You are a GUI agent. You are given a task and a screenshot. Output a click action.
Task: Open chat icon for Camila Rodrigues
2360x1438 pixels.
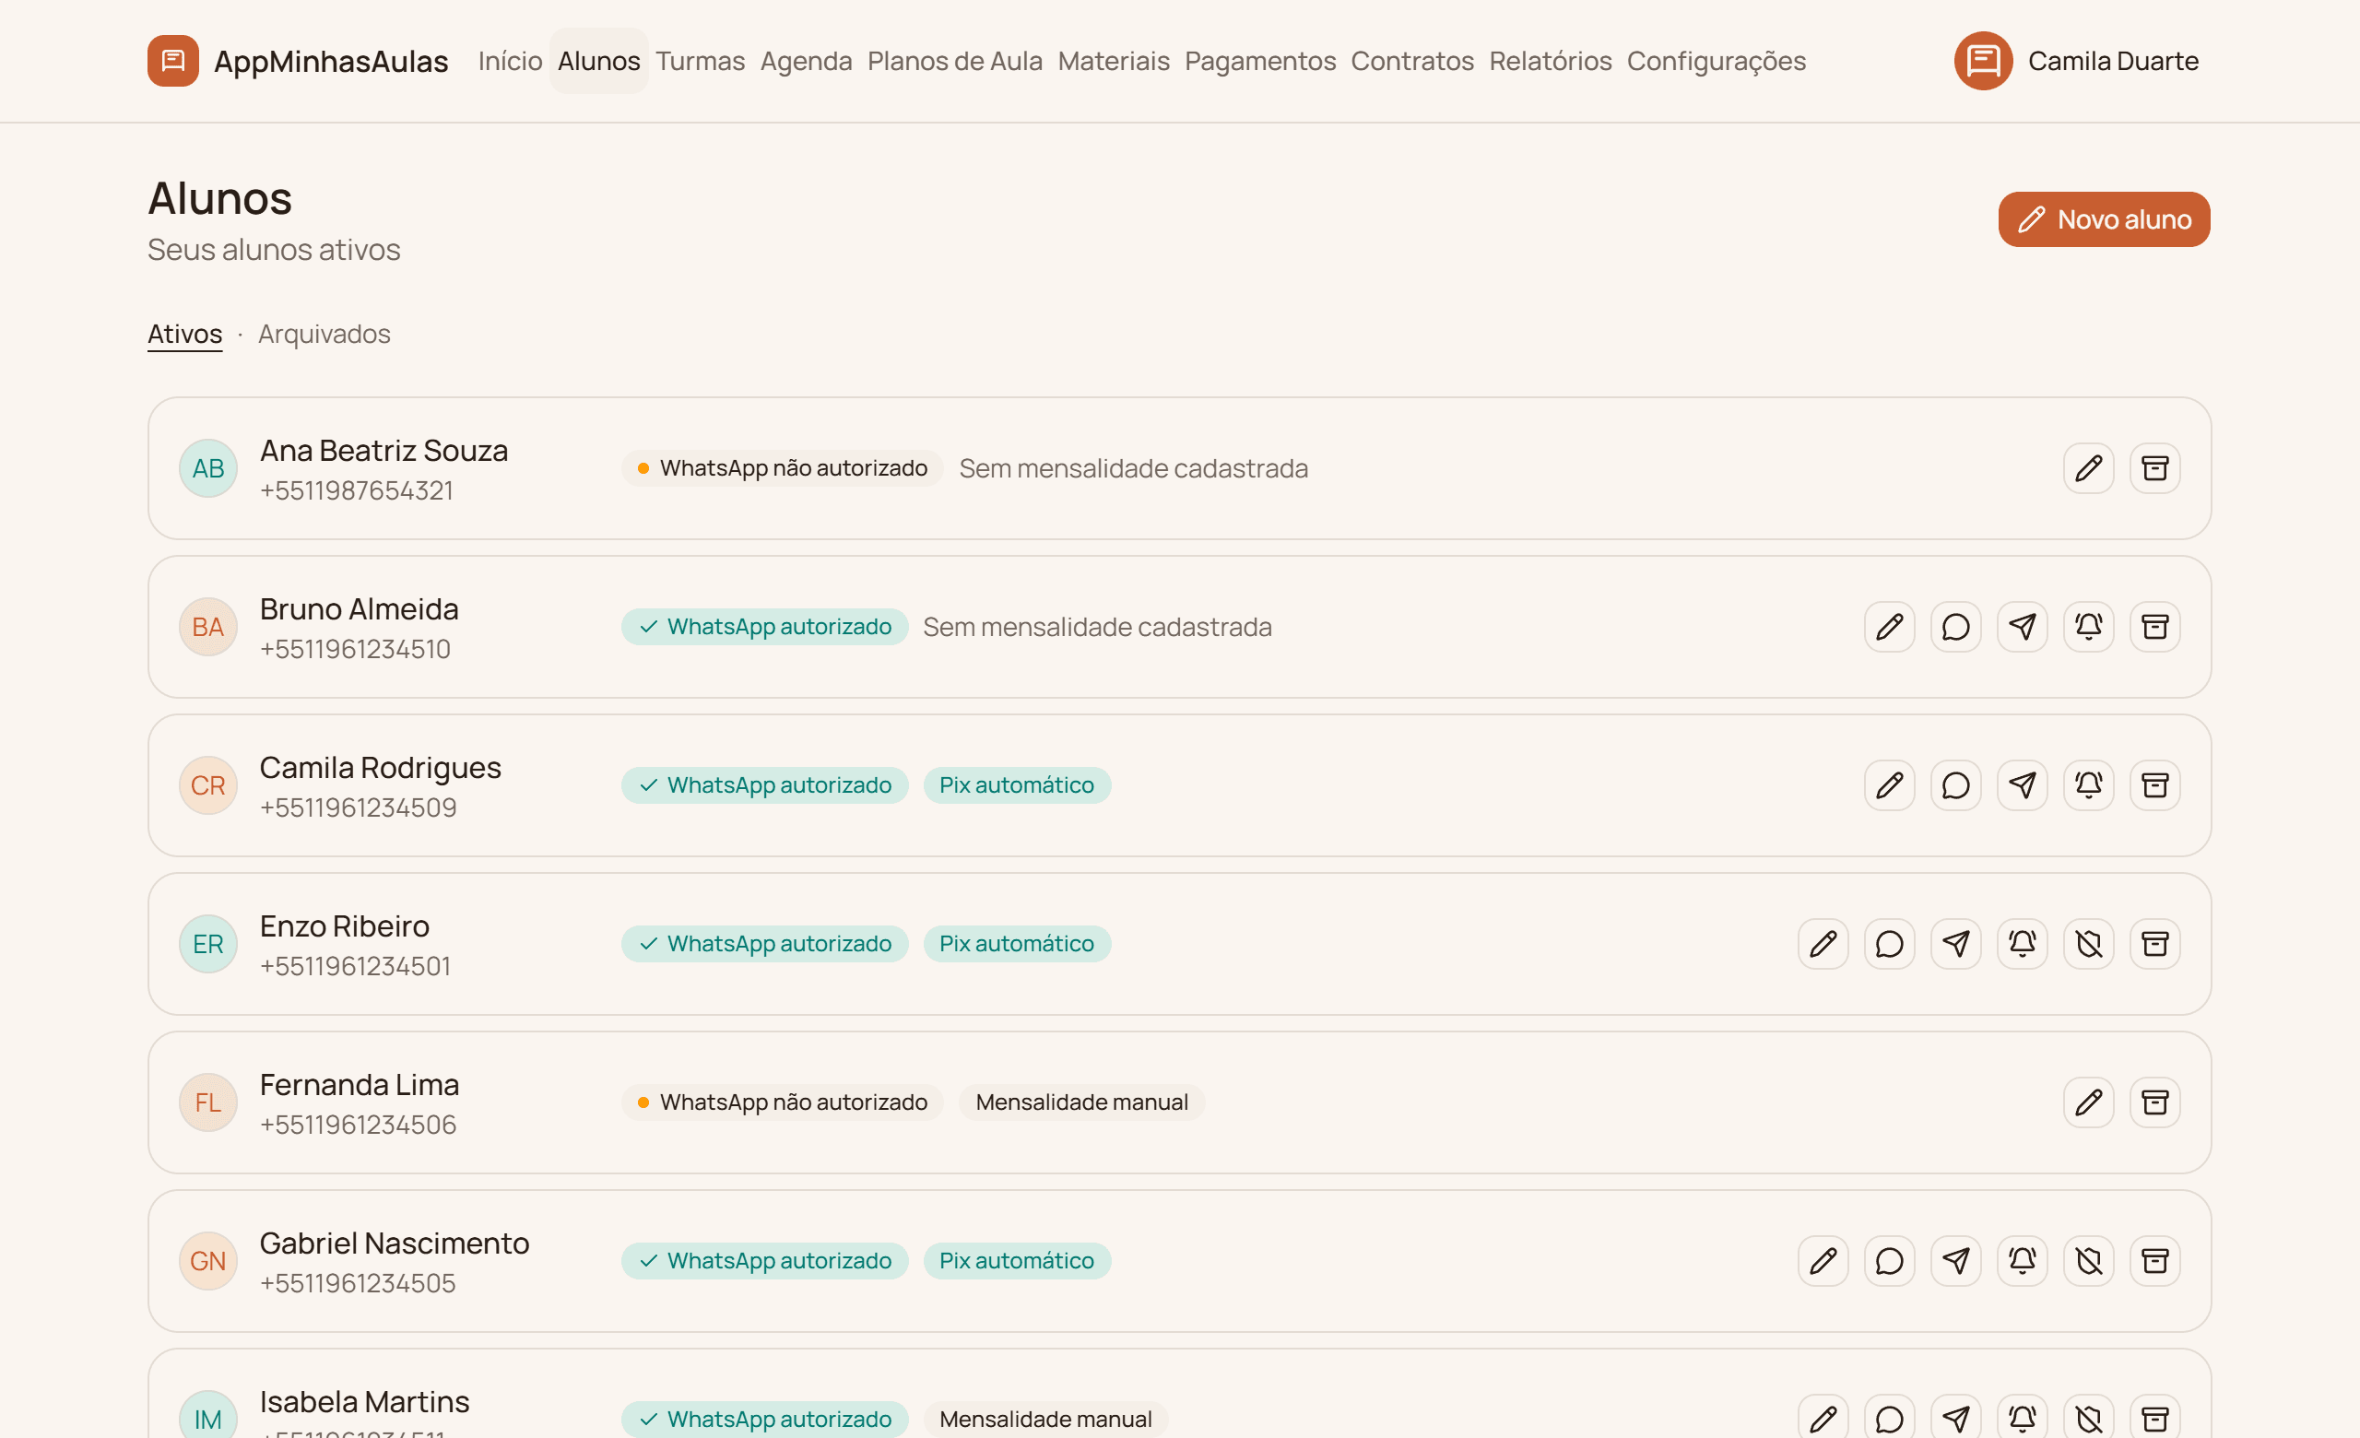1955,786
